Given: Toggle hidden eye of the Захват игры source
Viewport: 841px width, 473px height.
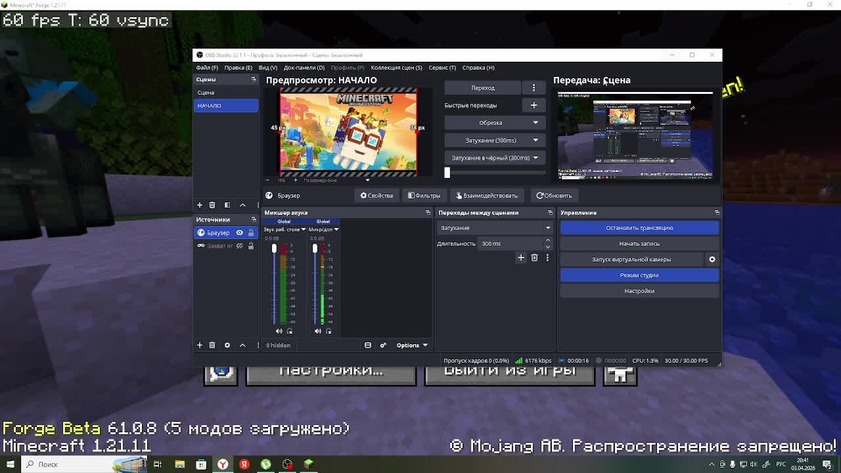Looking at the screenshot, I should coord(239,246).
